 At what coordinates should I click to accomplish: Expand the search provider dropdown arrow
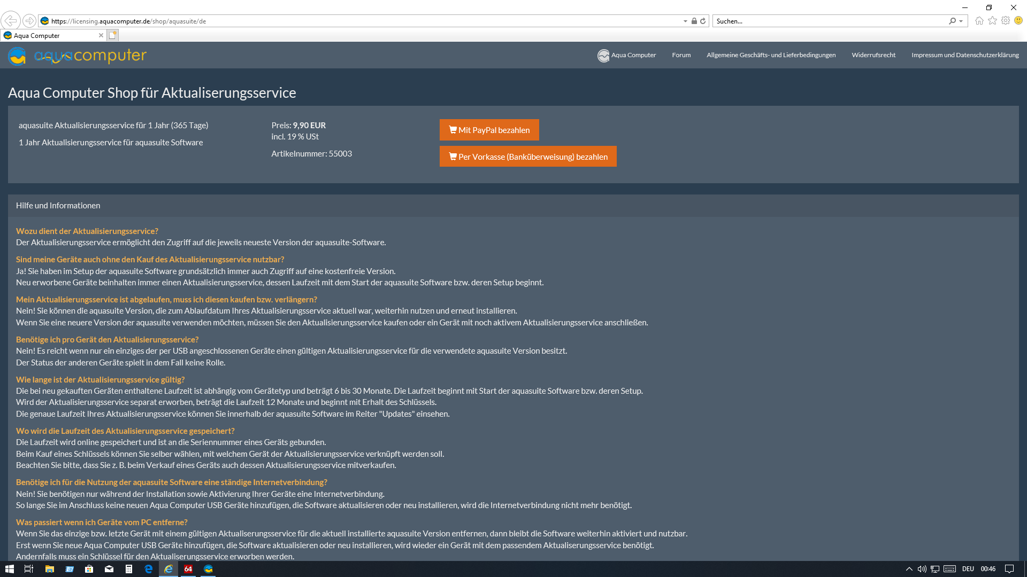tap(961, 21)
